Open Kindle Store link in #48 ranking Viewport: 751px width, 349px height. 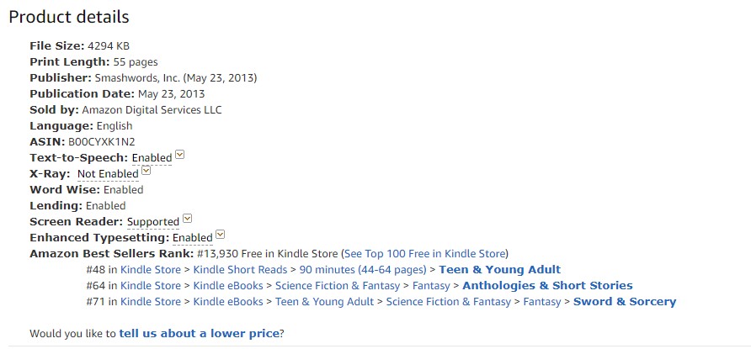[150, 270]
